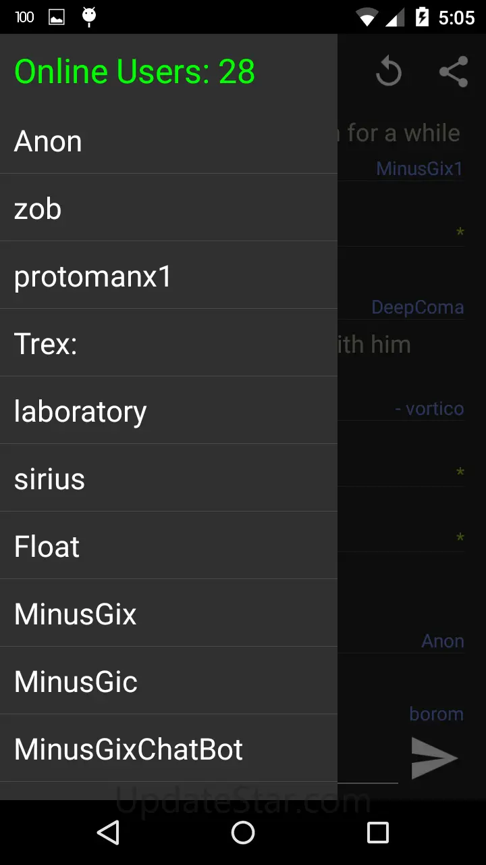Select user zob in the drawer
The width and height of the screenshot is (486, 865).
[169, 209]
